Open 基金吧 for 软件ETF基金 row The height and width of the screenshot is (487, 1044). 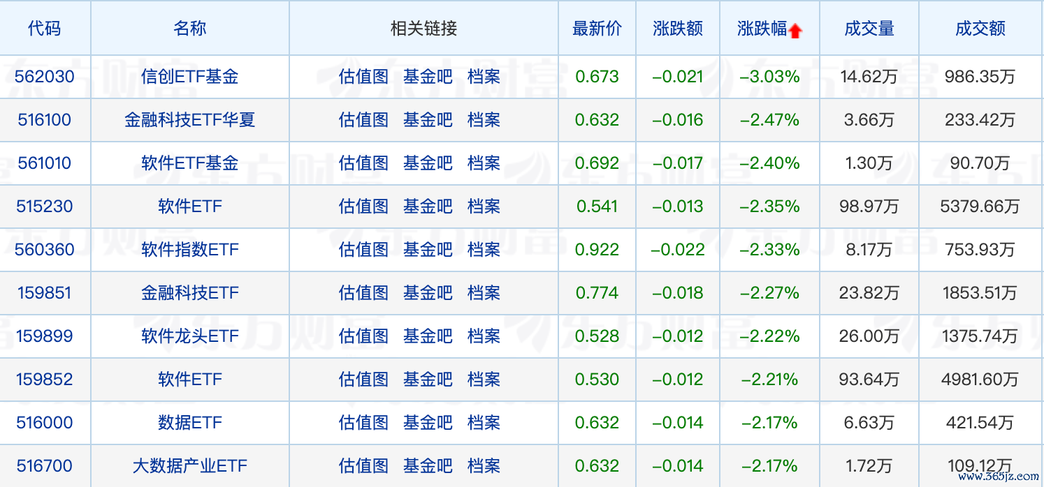point(428,163)
